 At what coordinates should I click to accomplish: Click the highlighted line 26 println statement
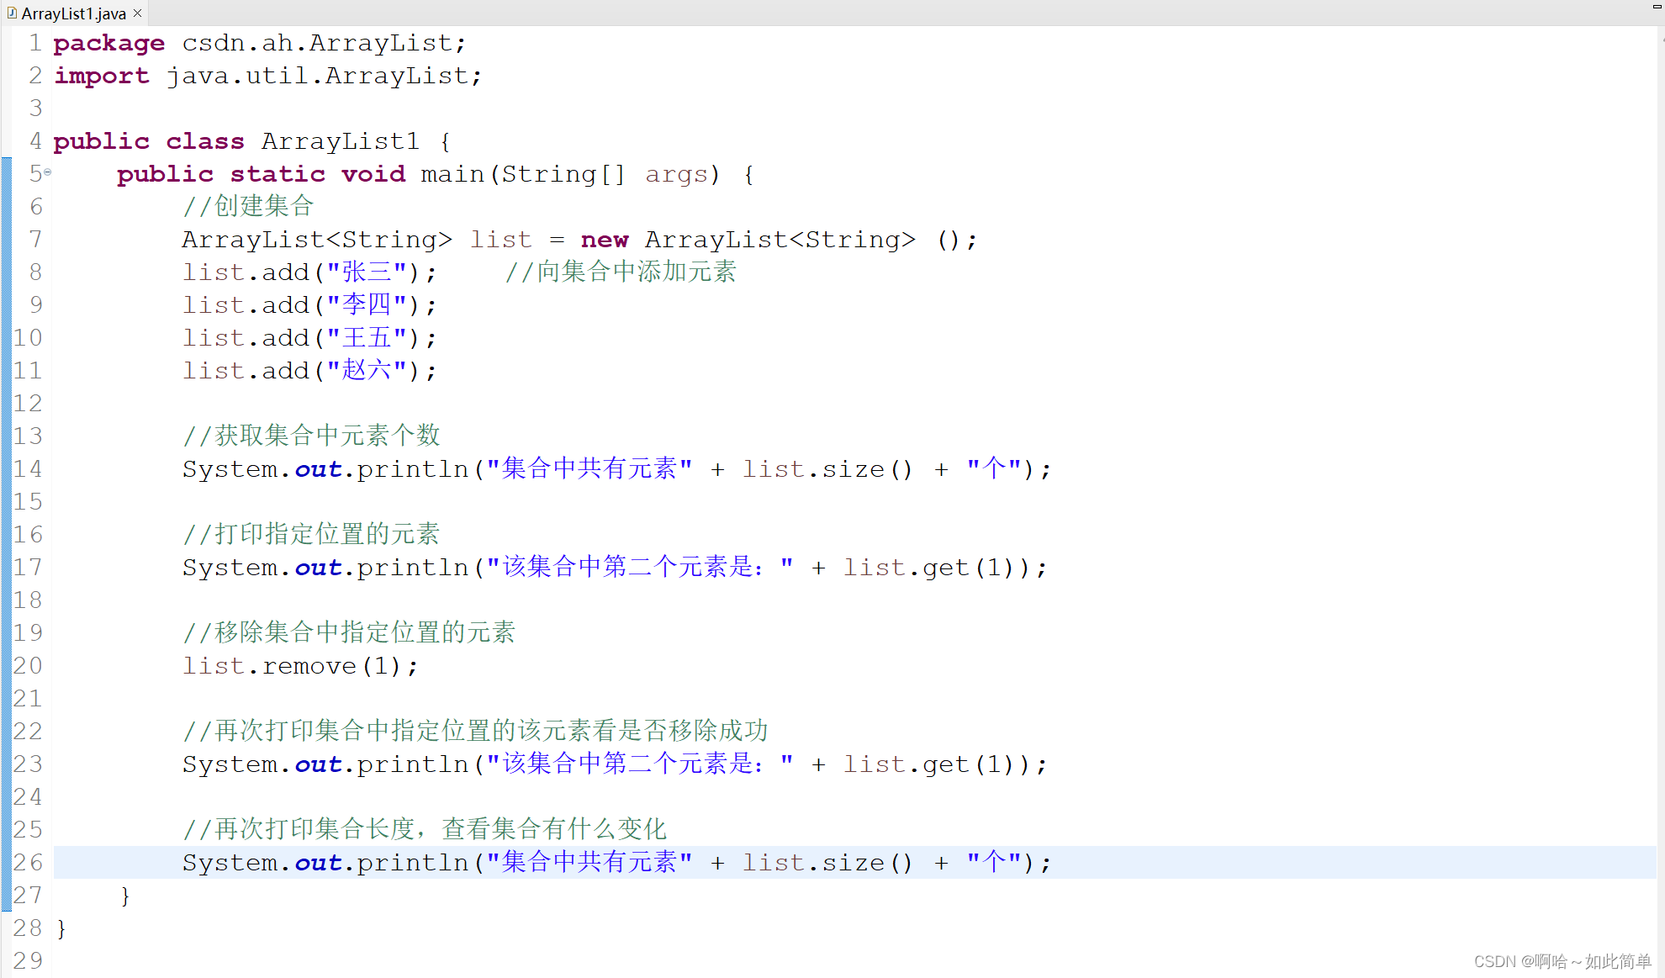click(616, 863)
